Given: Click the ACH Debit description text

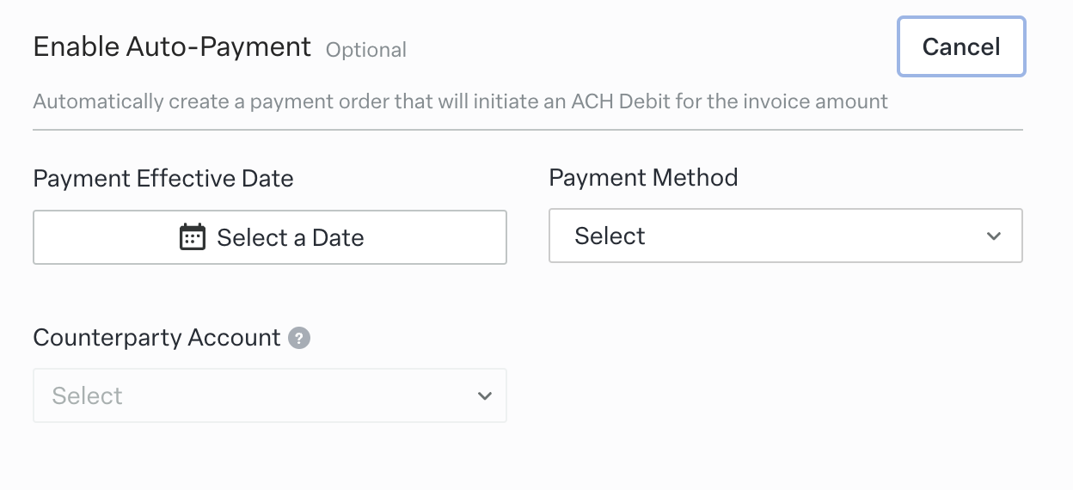Looking at the screenshot, I should (x=460, y=101).
